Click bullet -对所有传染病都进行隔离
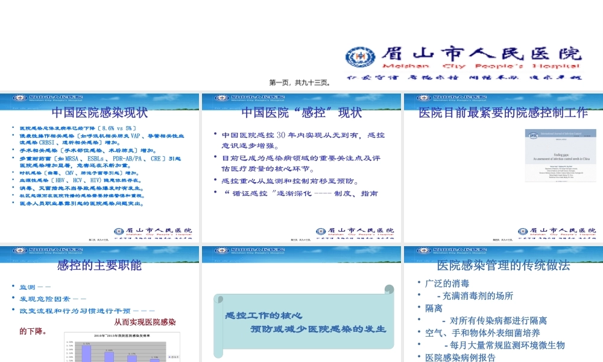 click(x=494, y=320)
